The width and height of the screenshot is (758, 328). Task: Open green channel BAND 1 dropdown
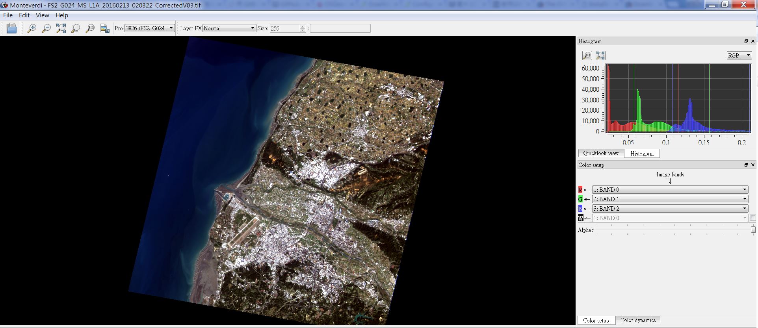pos(670,199)
